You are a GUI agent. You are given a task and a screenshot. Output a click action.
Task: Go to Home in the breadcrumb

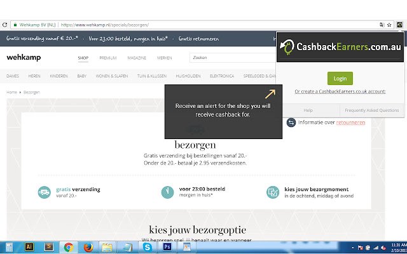[11, 92]
